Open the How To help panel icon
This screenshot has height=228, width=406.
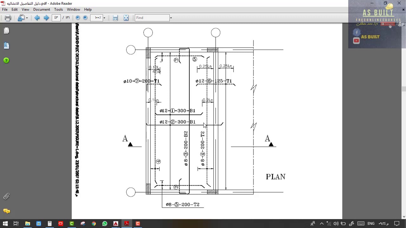click(6, 60)
